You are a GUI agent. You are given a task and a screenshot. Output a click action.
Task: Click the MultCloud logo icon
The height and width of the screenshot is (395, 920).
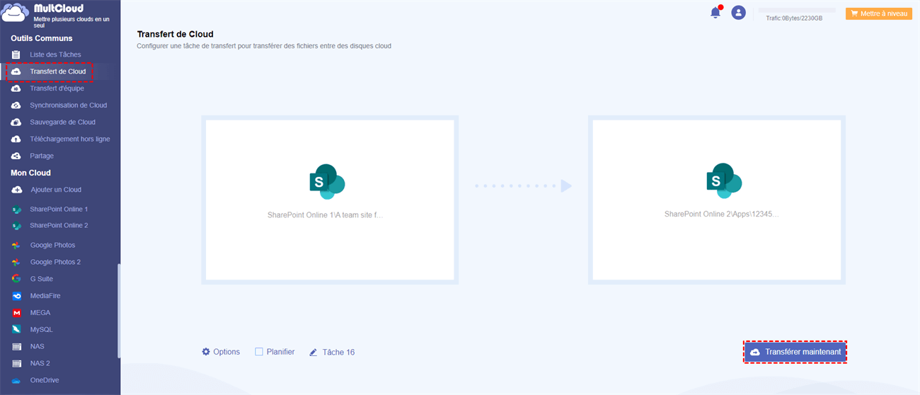click(x=16, y=13)
